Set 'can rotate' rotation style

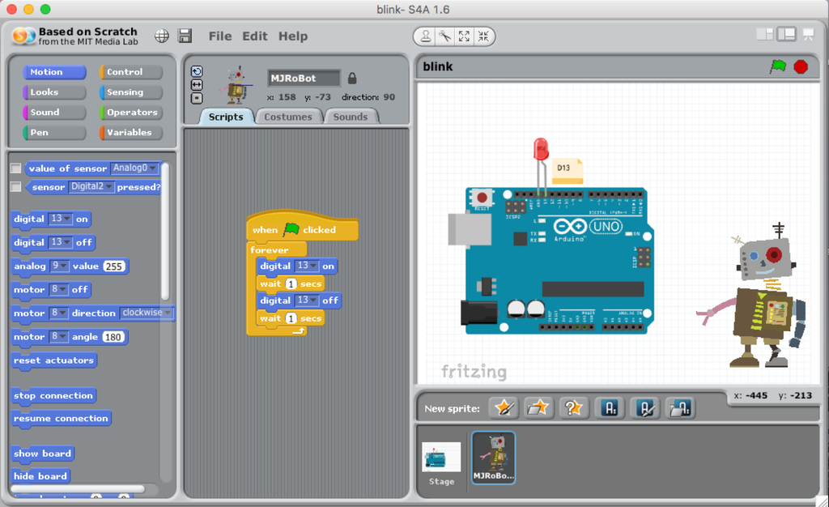click(x=197, y=71)
